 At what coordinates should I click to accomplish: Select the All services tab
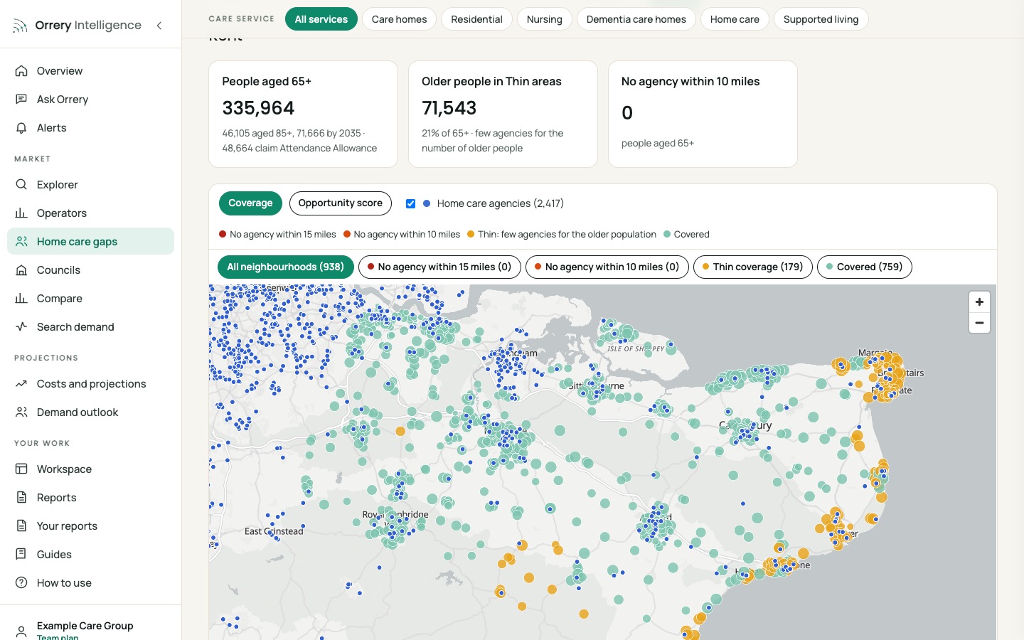tap(321, 19)
